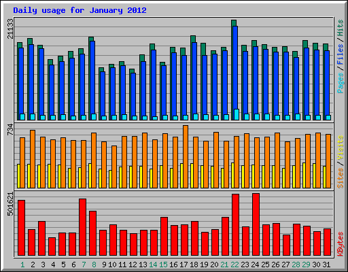Click the red KBytes bar for day 22
This screenshot has height=272, width=348.
point(235,225)
